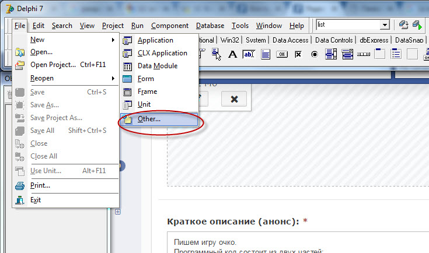
Task: Expand the plus box left of page
Action: click(118, 212)
